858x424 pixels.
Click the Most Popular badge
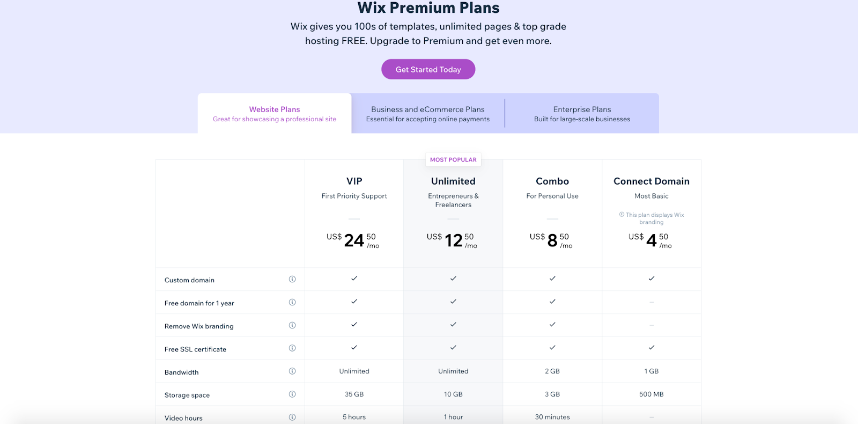[453, 160]
